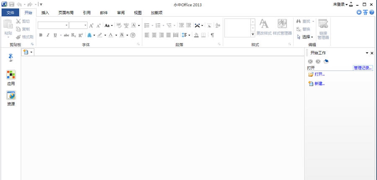Click the borders grid icon
Image resolution: width=377 pixels, height=180 pixels.
(204, 35)
